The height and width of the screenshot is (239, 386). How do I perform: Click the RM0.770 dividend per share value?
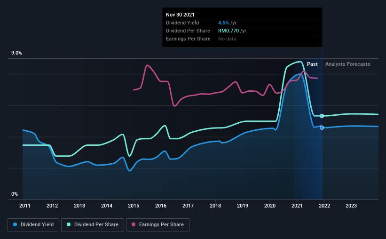(228, 31)
